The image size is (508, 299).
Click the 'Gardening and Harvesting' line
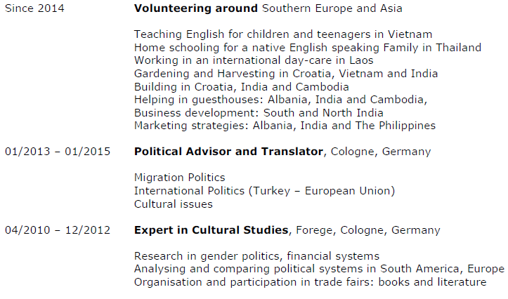tap(285, 74)
